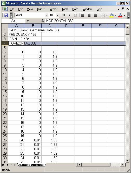131x173 pixels.
Task: Click the Insert Function fx icon
Action: tap(43, 21)
